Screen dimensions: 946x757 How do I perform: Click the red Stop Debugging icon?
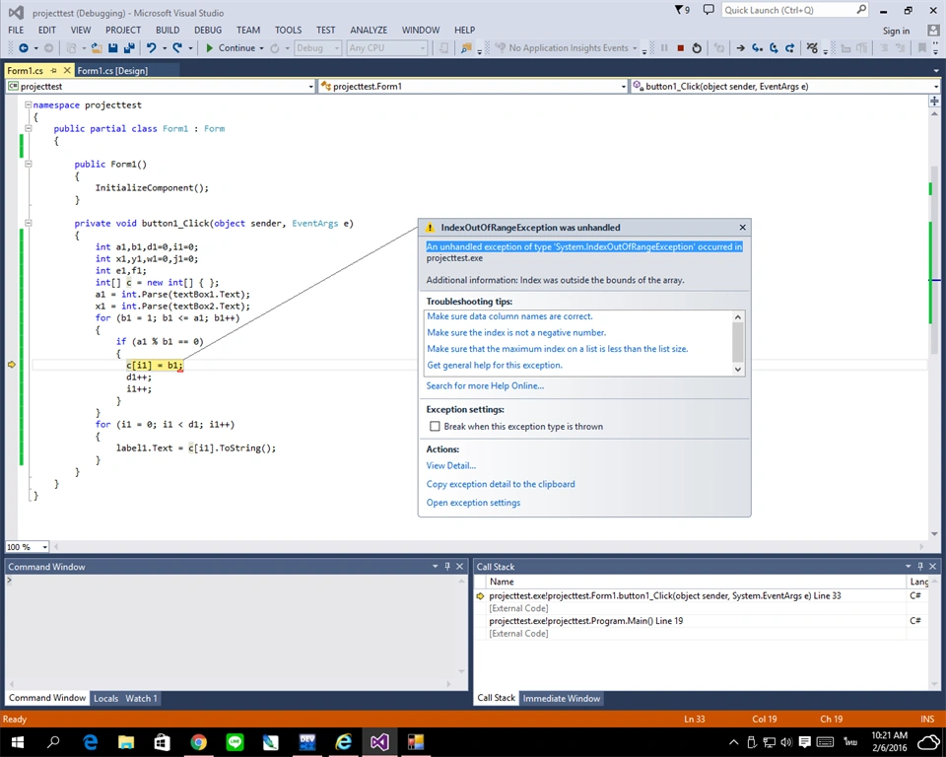[x=681, y=48]
